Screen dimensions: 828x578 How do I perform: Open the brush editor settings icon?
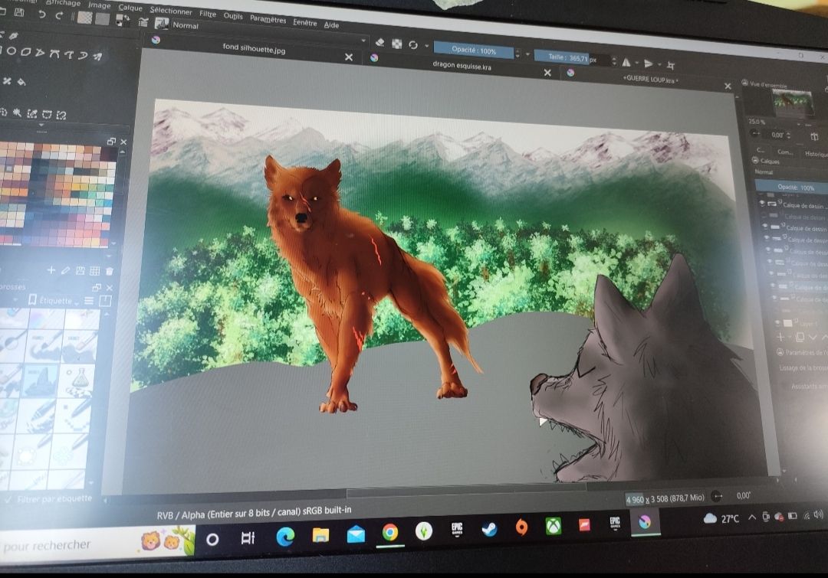pyautogui.click(x=143, y=22)
